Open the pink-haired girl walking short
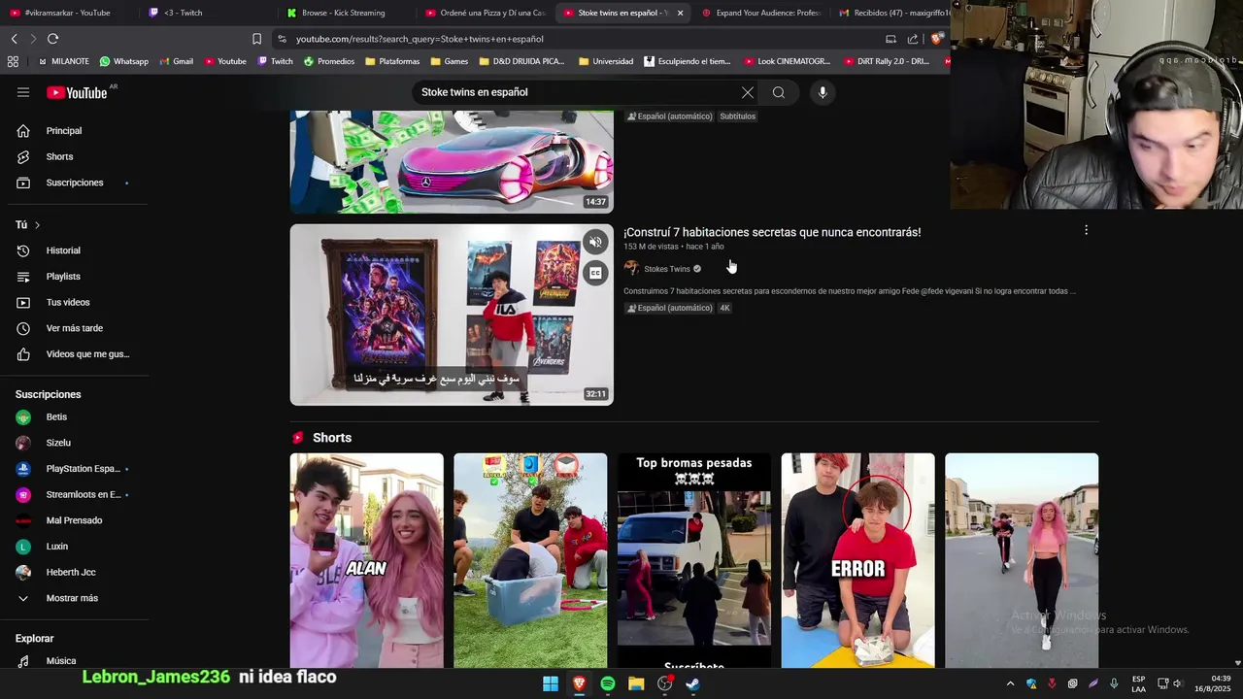Image resolution: width=1243 pixels, height=699 pixels. click(1022, 560)
